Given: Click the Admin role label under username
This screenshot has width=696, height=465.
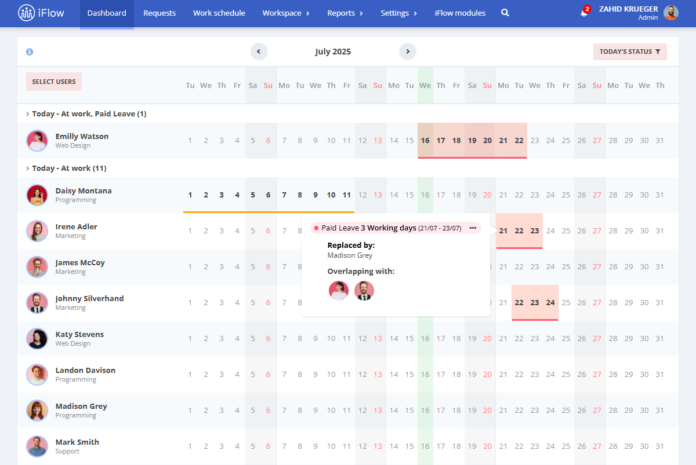Looking at the screenshot, I should pyautogui.click(x=648, y=17).
